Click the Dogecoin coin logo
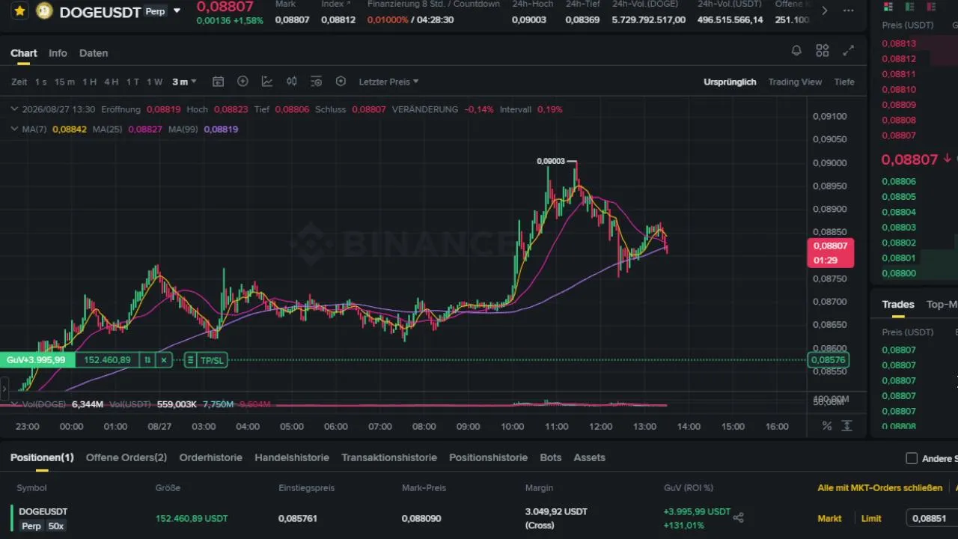Image resolution: width=958 pixels, height=539 pixels. click(x=44, y=11)
